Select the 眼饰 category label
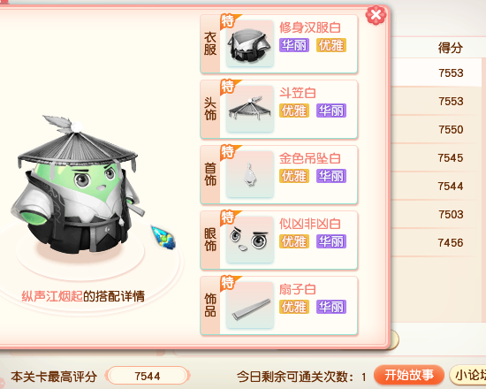This screenshot has width=486, height=389. point(210,240)
